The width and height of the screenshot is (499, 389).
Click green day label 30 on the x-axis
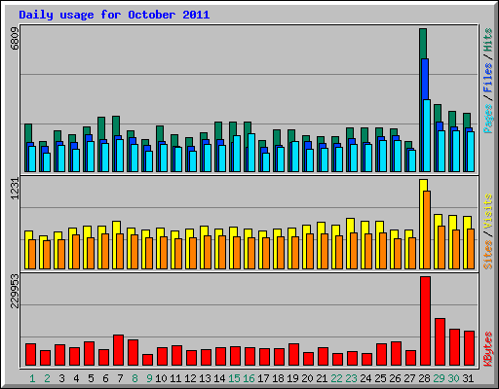453,378
